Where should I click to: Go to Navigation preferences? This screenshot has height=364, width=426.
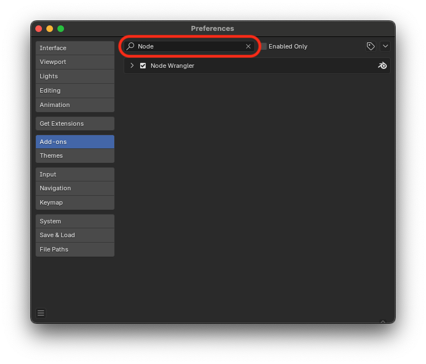(75, 189)
